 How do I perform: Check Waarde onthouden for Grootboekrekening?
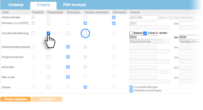(85, 33)
